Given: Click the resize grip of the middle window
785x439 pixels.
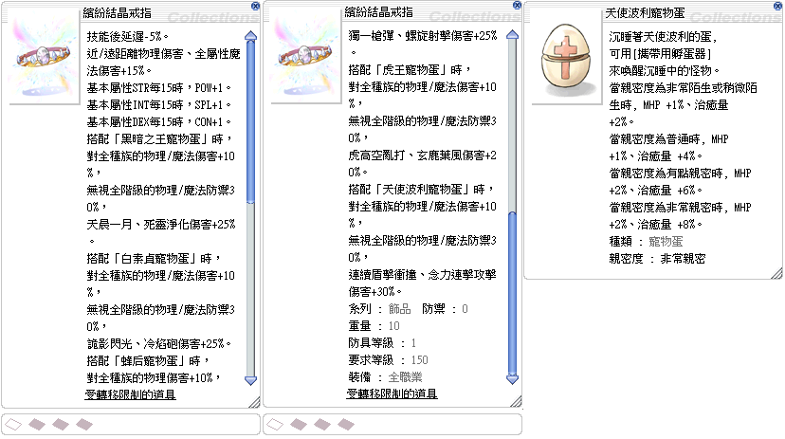Looking at the screenshot, I should (517, 404).
